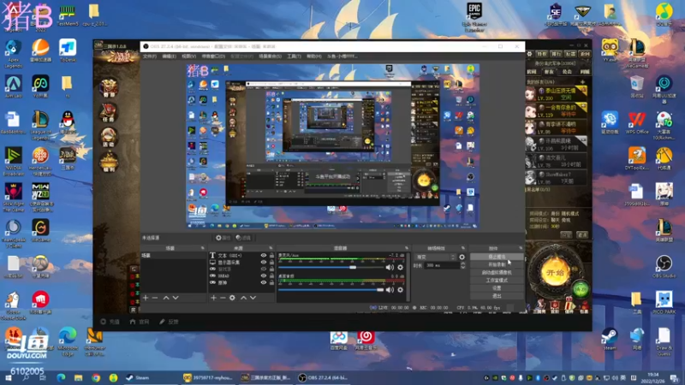Open the 渐变 transition dropdown
Screen dimensions: 685x385
coord(435,258)
